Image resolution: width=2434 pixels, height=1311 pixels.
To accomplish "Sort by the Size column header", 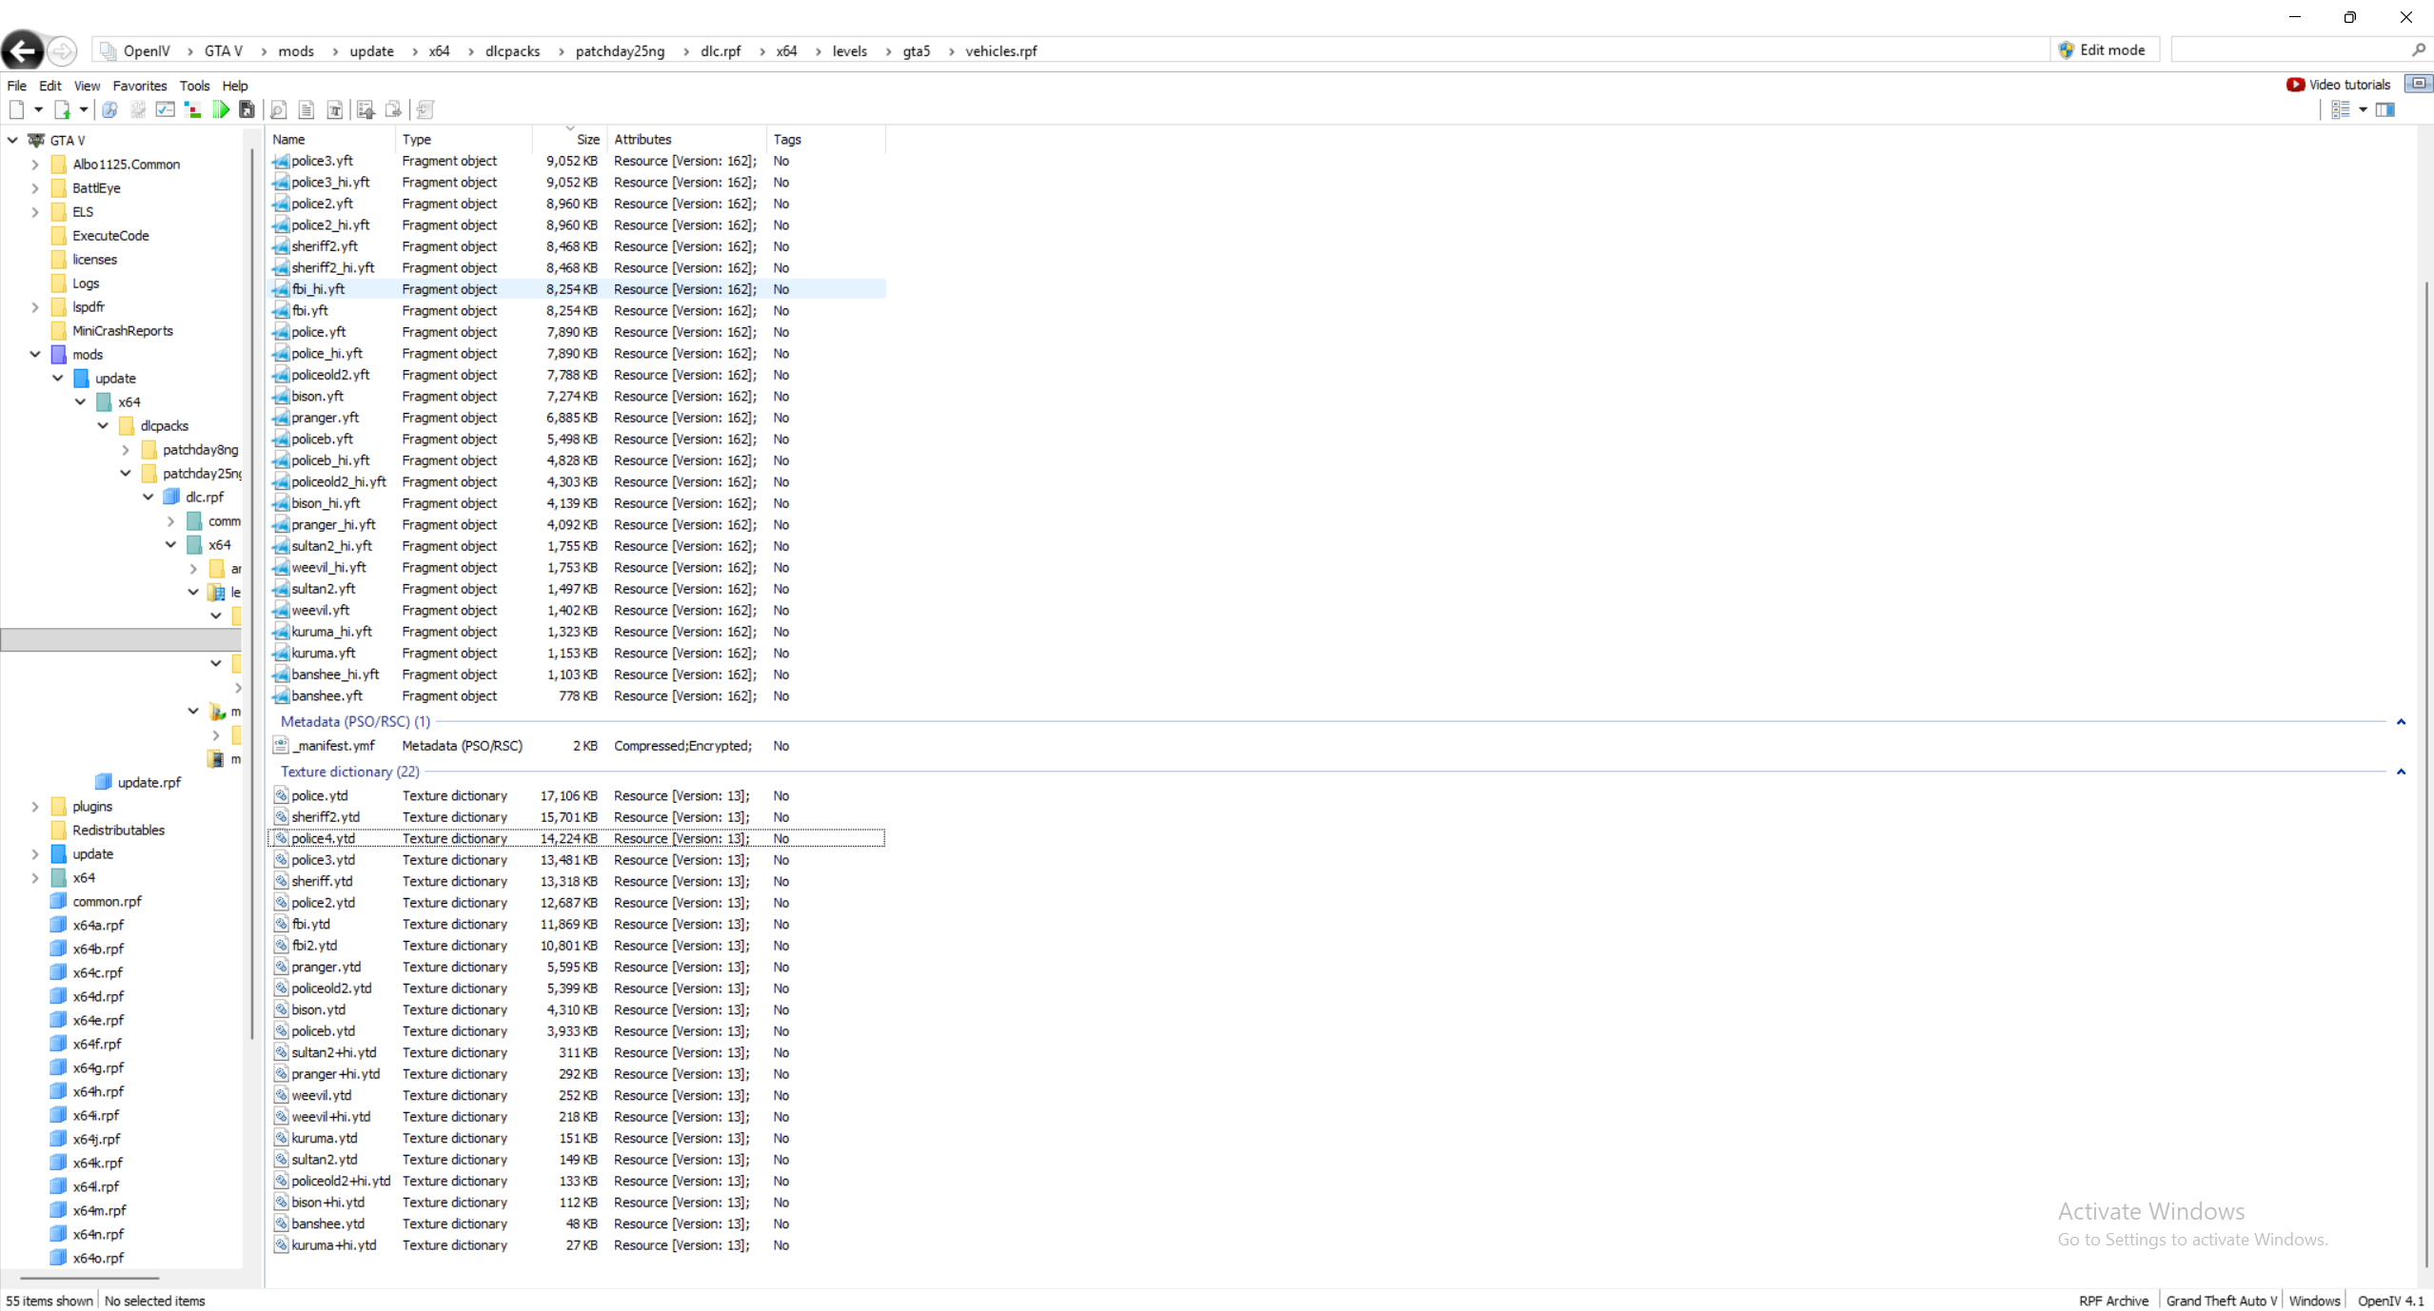I will (587, 139).
